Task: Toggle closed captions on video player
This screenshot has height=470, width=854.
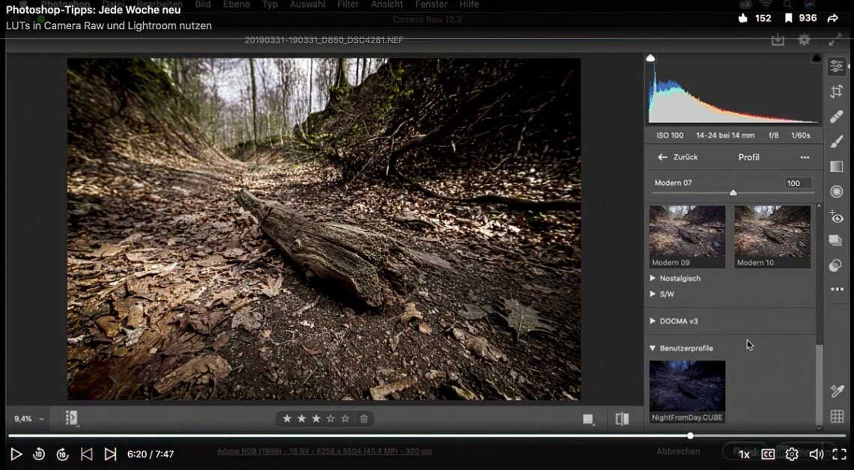Action: (768, 454)
